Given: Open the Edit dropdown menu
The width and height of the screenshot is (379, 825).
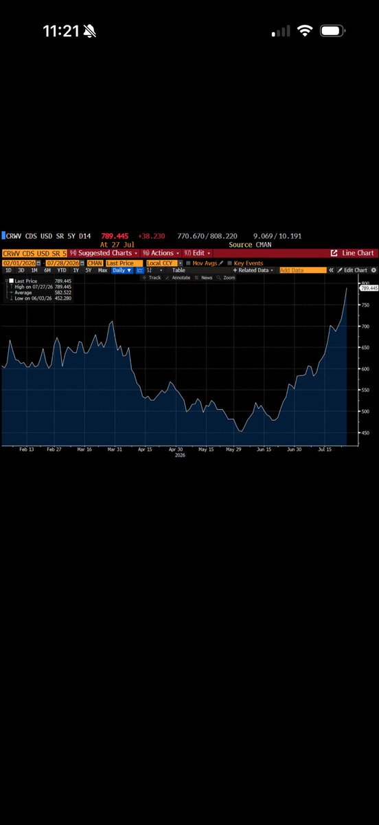Looking at the screenshot, I should coord(198,253).
